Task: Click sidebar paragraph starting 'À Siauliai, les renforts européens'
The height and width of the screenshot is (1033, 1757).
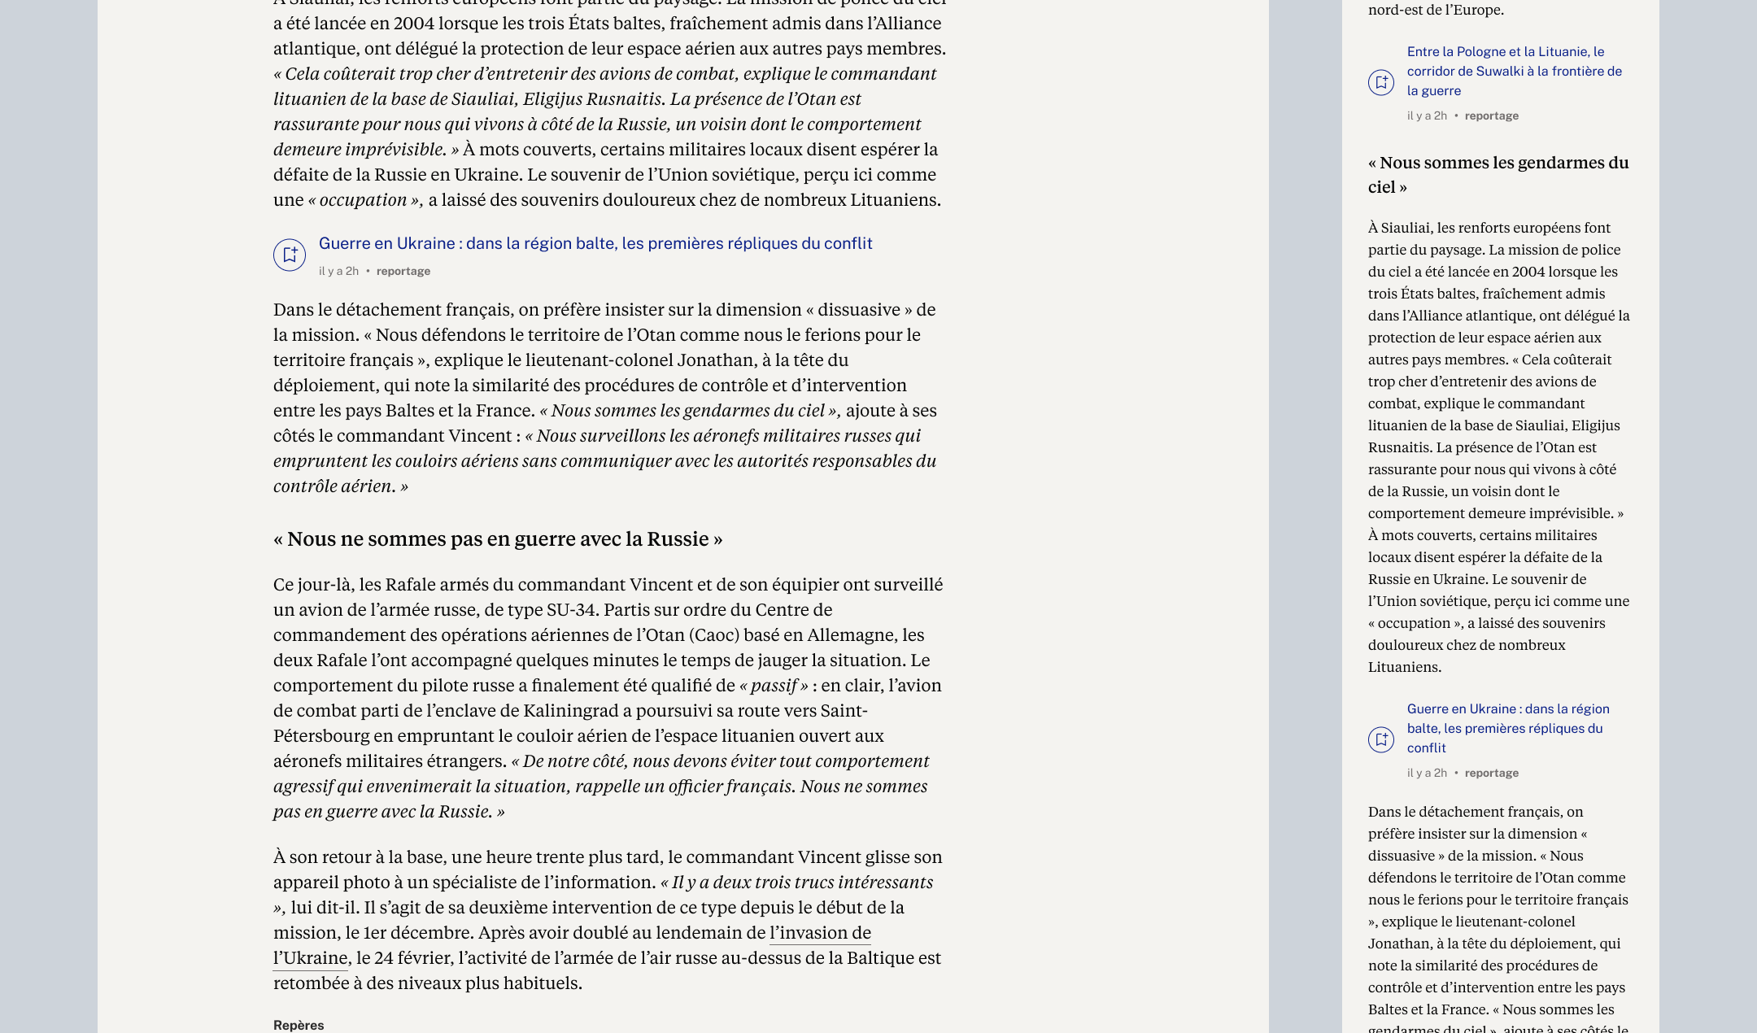Action: point(1498,447)
